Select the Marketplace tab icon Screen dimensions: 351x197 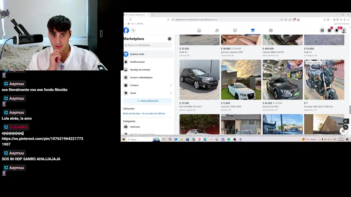253,30
